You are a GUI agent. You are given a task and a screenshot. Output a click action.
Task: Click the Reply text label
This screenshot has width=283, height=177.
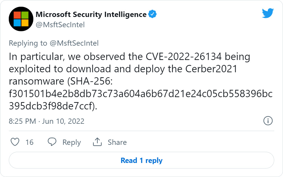pyautogui.click(x=71, y=142)
